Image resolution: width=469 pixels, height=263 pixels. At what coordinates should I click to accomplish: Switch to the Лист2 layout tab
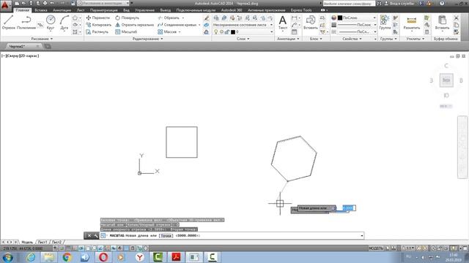(x=56, y=242)
